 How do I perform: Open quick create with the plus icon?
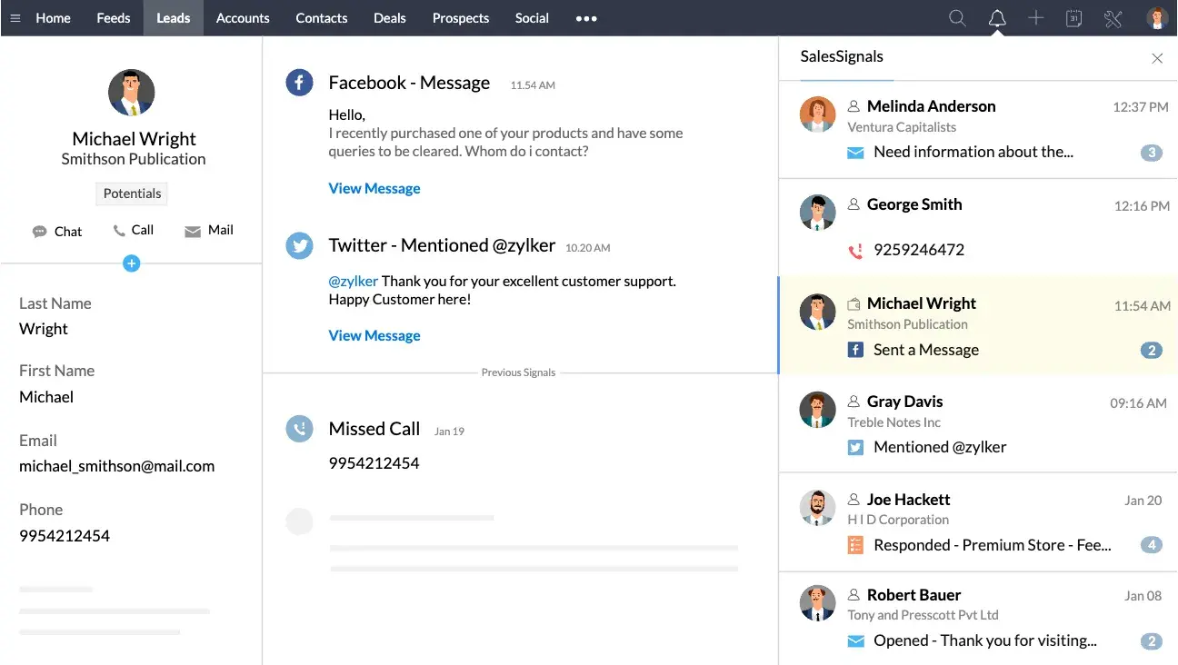pos(1036,17)
